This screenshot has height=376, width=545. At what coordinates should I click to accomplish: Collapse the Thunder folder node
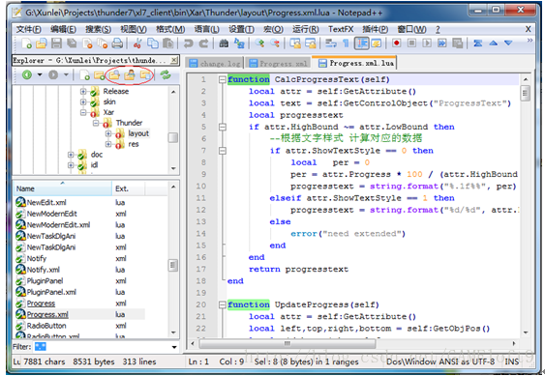click(96, 123)
